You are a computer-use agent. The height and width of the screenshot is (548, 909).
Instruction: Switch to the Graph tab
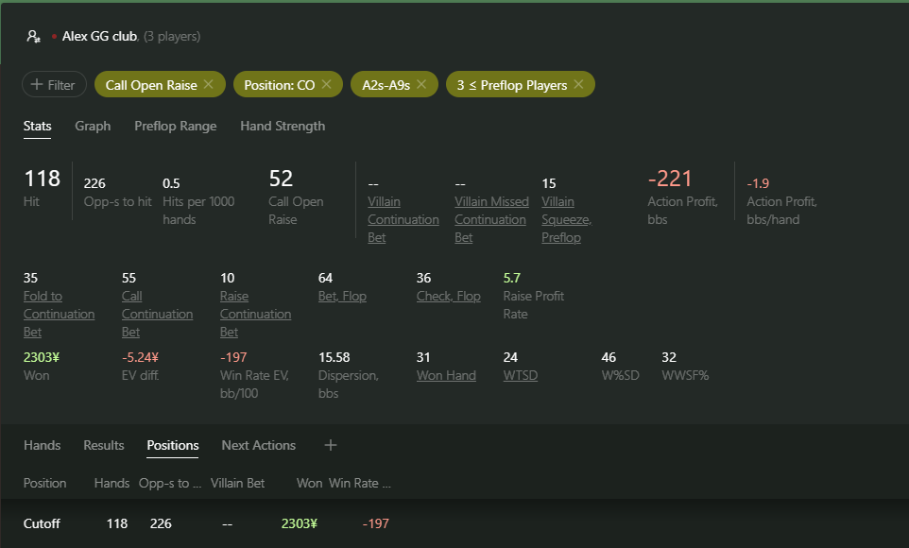tap(93, 126)
